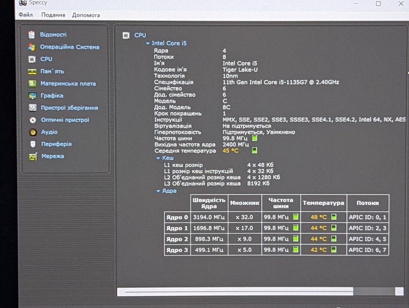The height and width of the screenshot is (308, 409).
Task: Open the Відомості summary icon
Action: click(x=31, y=35)
